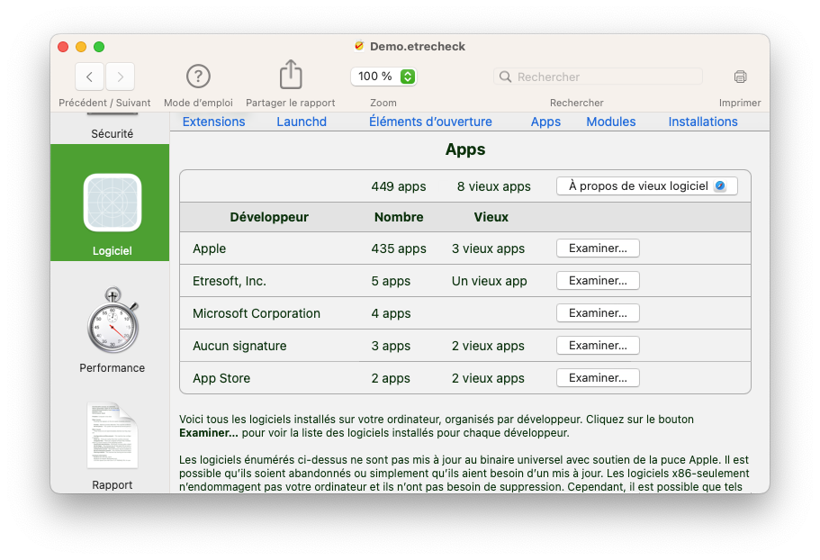Click Examiner... for Apple
The width and height of the screenshot is (820, 560).
tap(598, 248)
